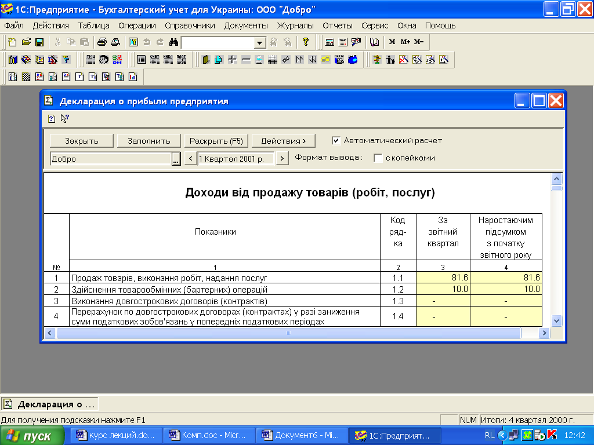Enable the с копейками checkbox

(x=378, y=158)
